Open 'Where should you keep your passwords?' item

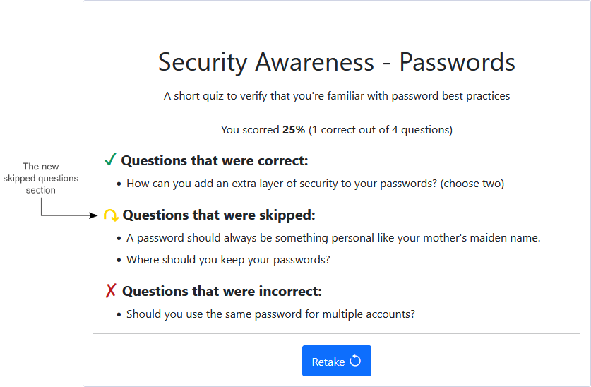point(228,259)
